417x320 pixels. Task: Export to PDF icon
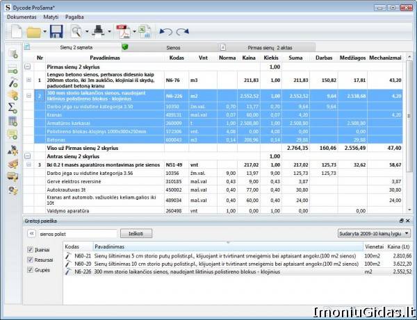[x=123, y=31]
